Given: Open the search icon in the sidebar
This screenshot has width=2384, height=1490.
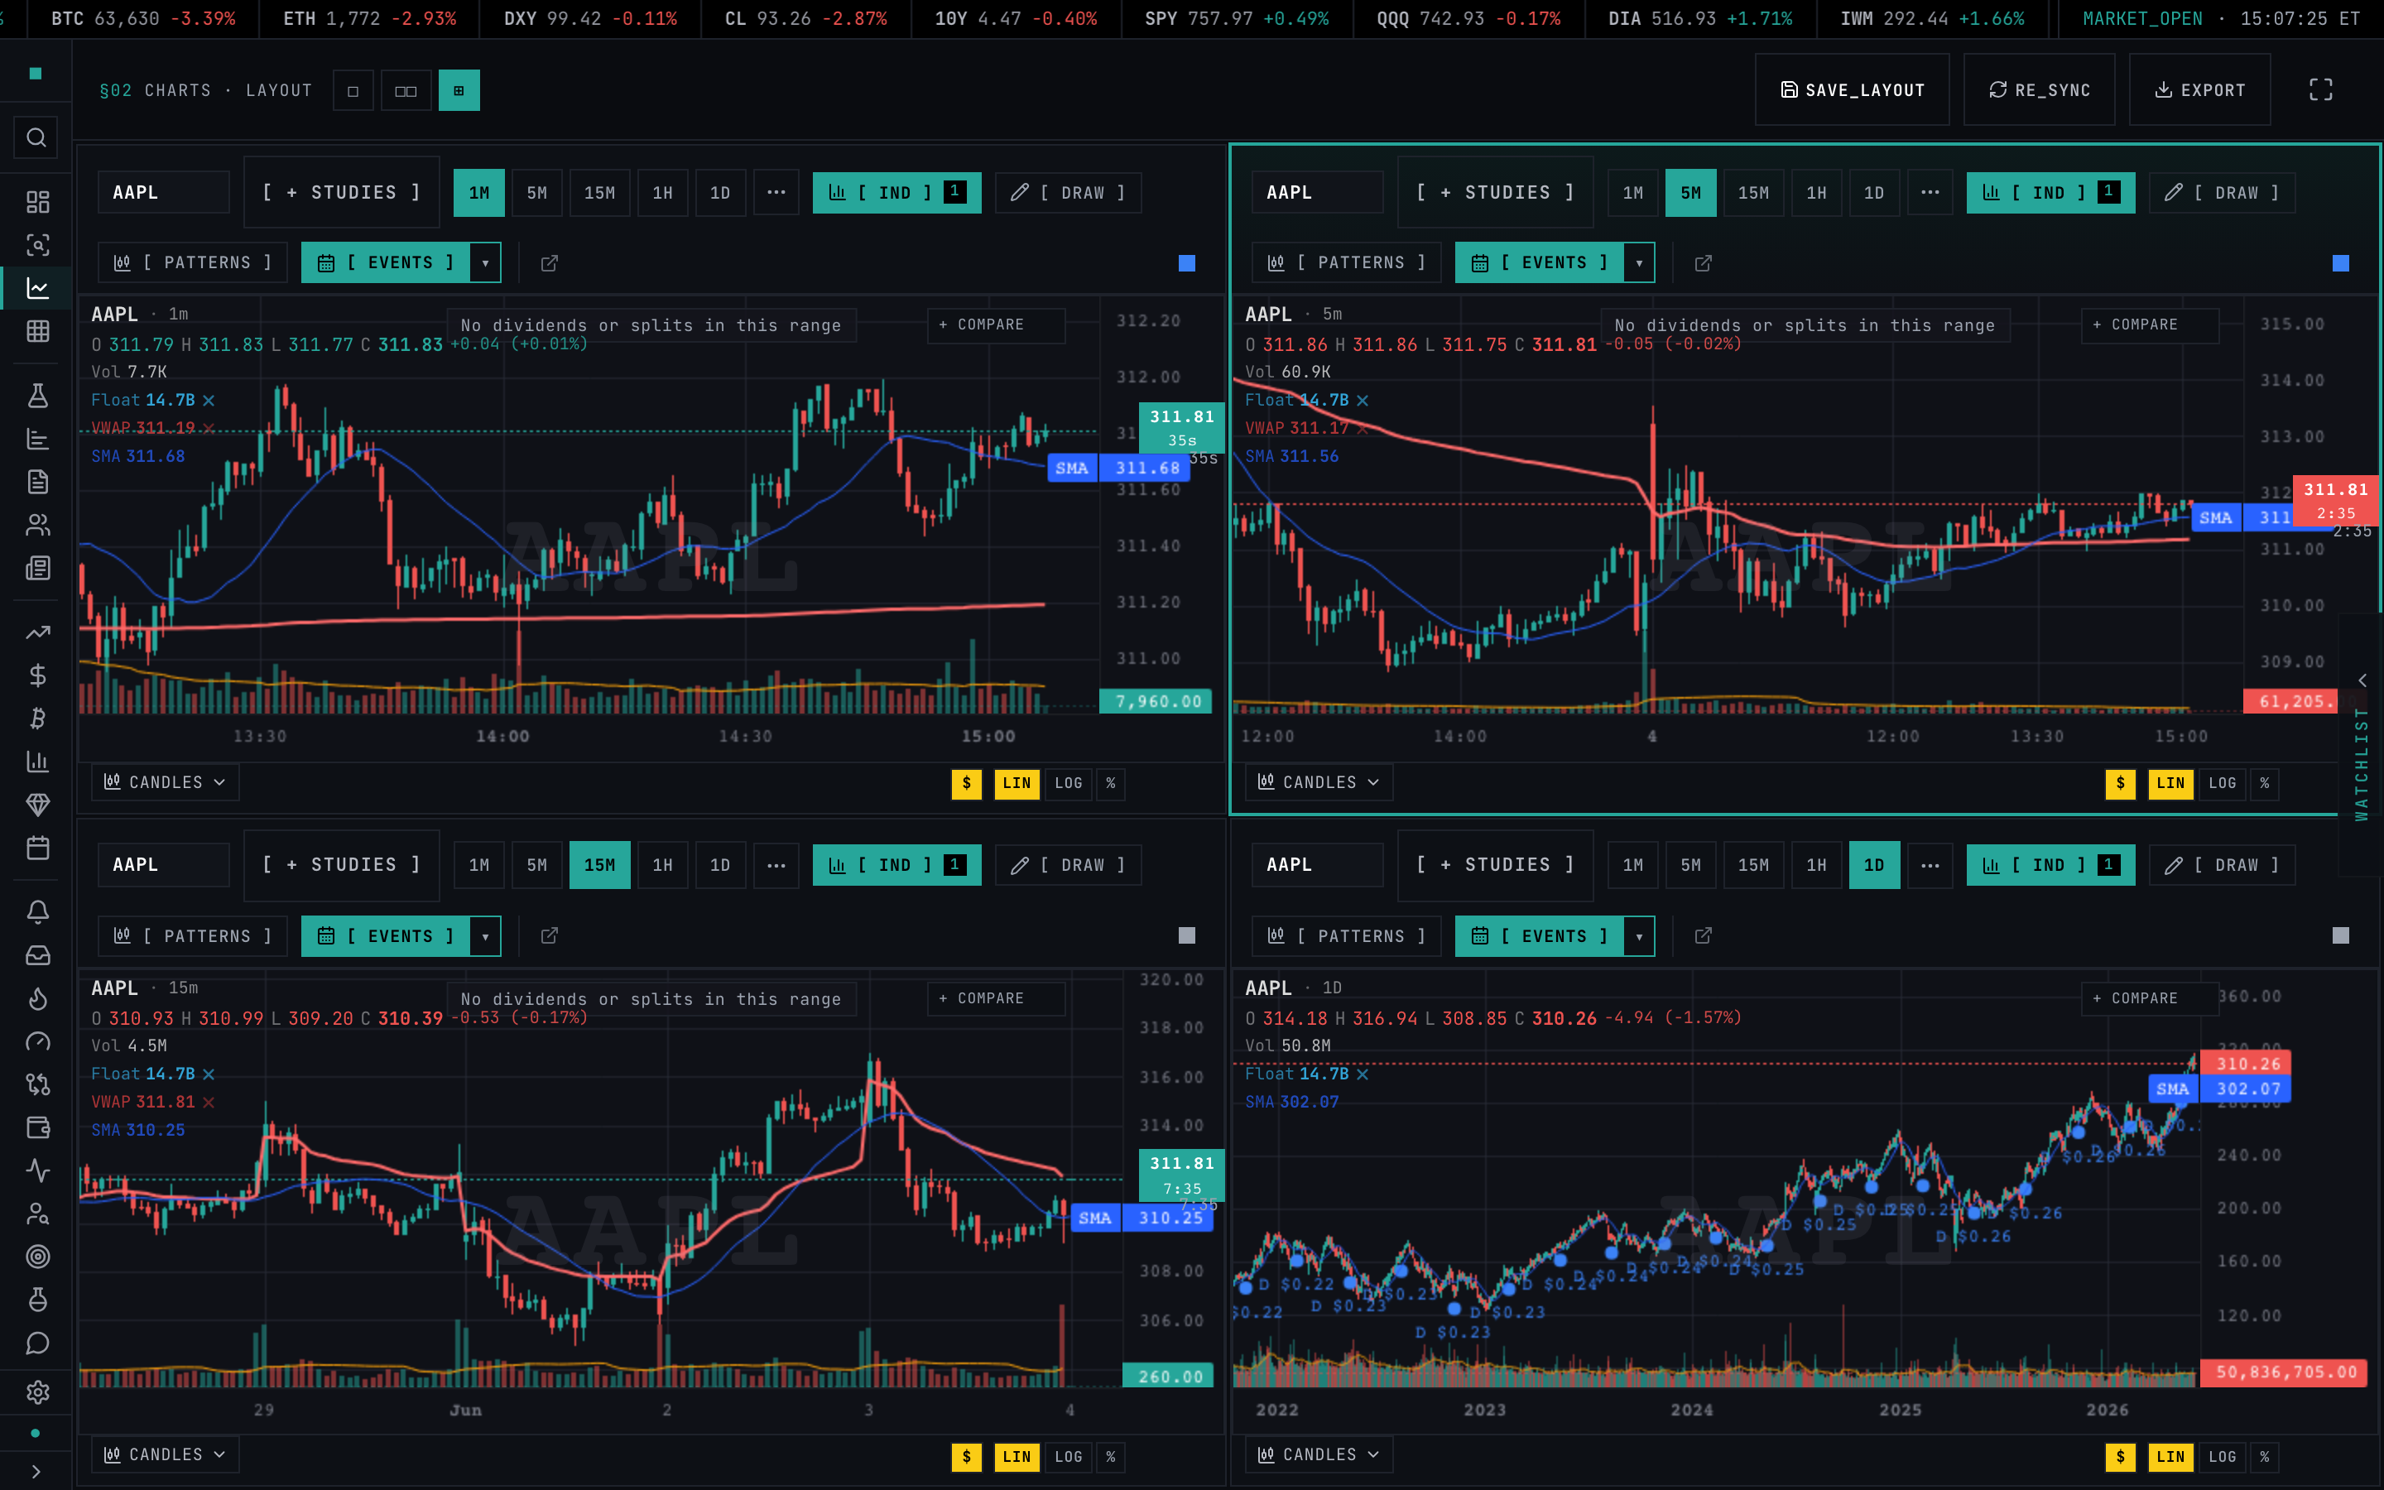Looking at the screenshot, I should pyautogui.click(x=36, y=138).
